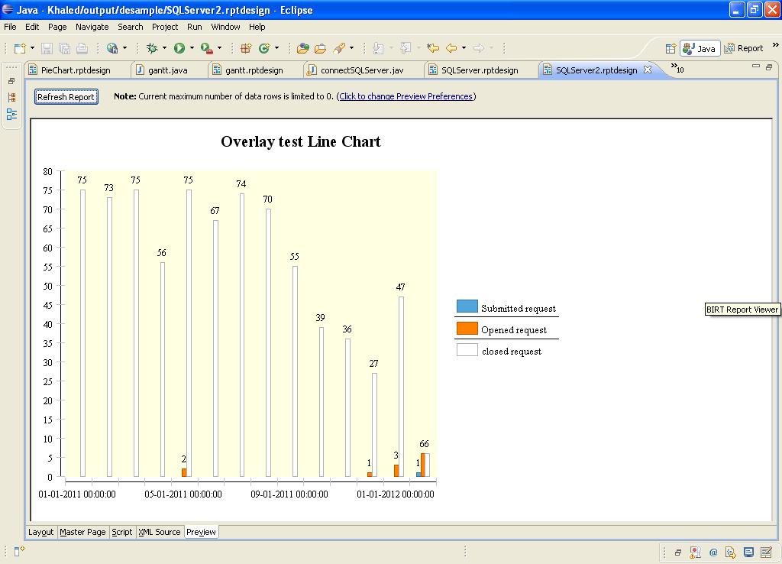This screenshot has width=782, height=564.
Task: Click the Refresh Report button
Action: point(66,97)
